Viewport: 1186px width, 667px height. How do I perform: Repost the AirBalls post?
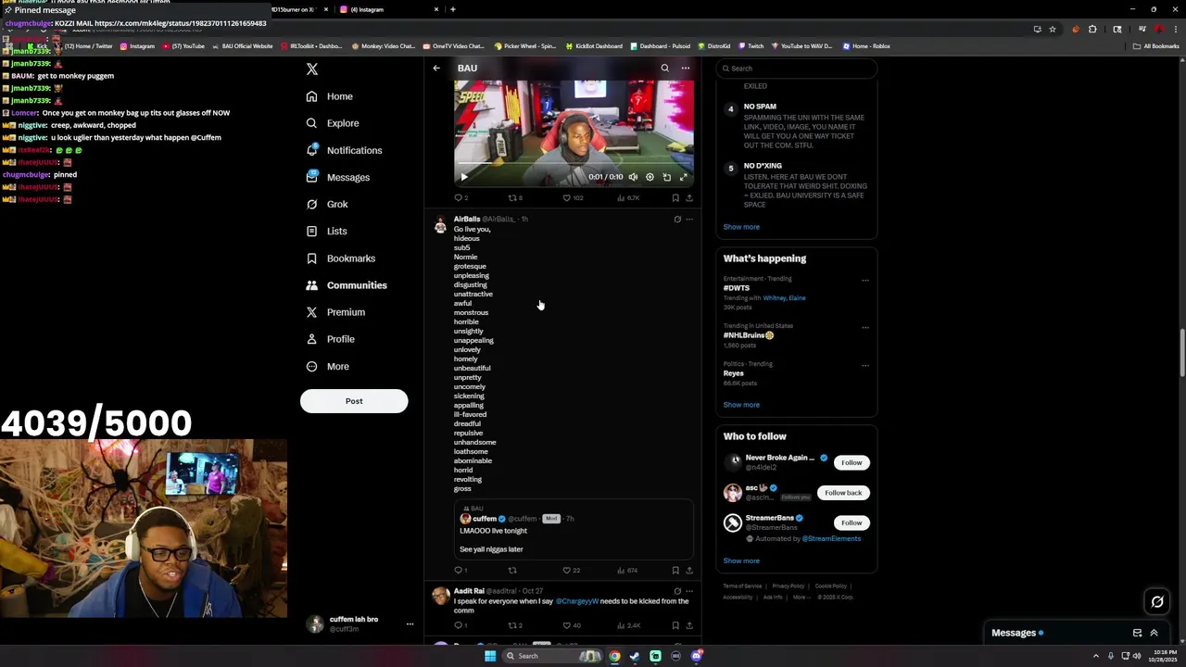click(512, 571)
